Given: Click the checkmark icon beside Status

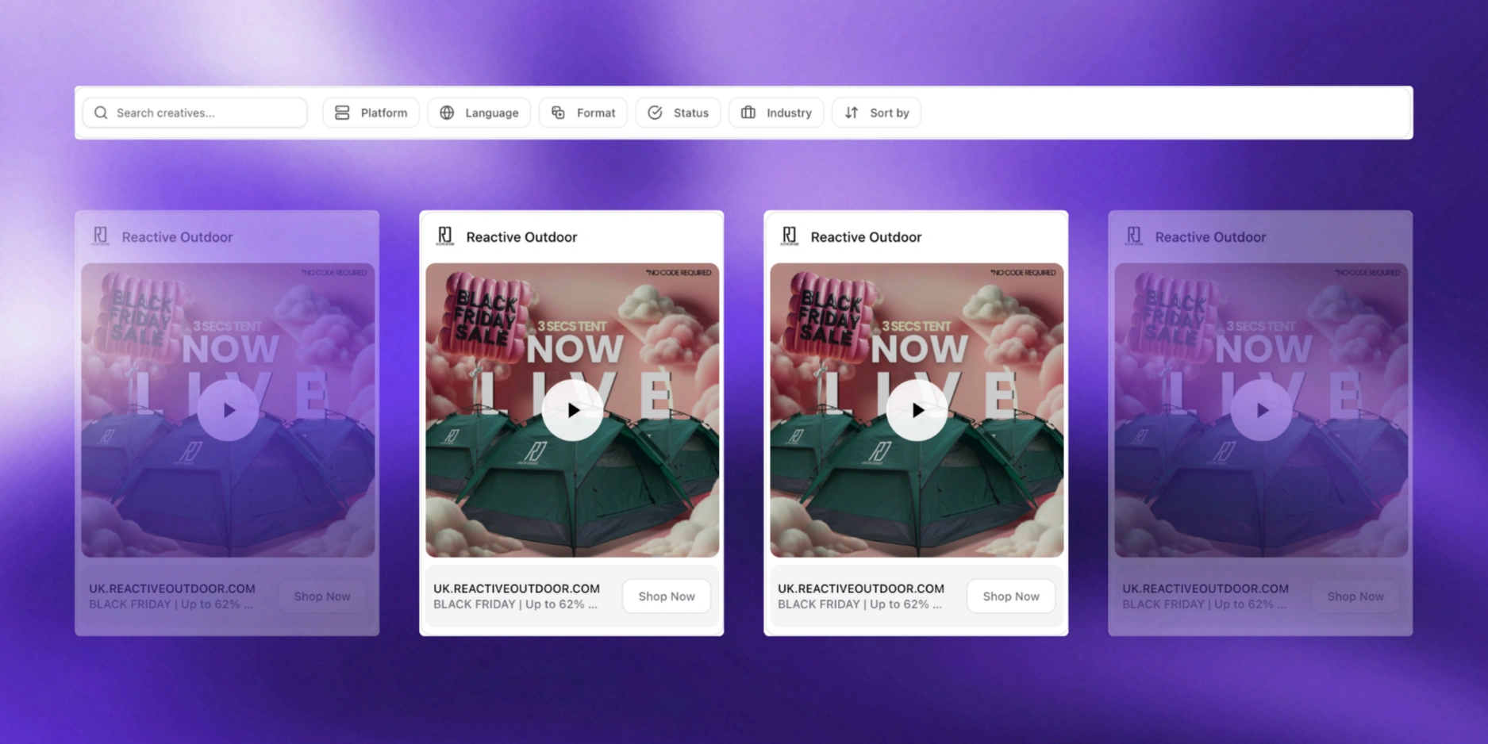Looking at the screenshot, I should (x=656, y=113).
